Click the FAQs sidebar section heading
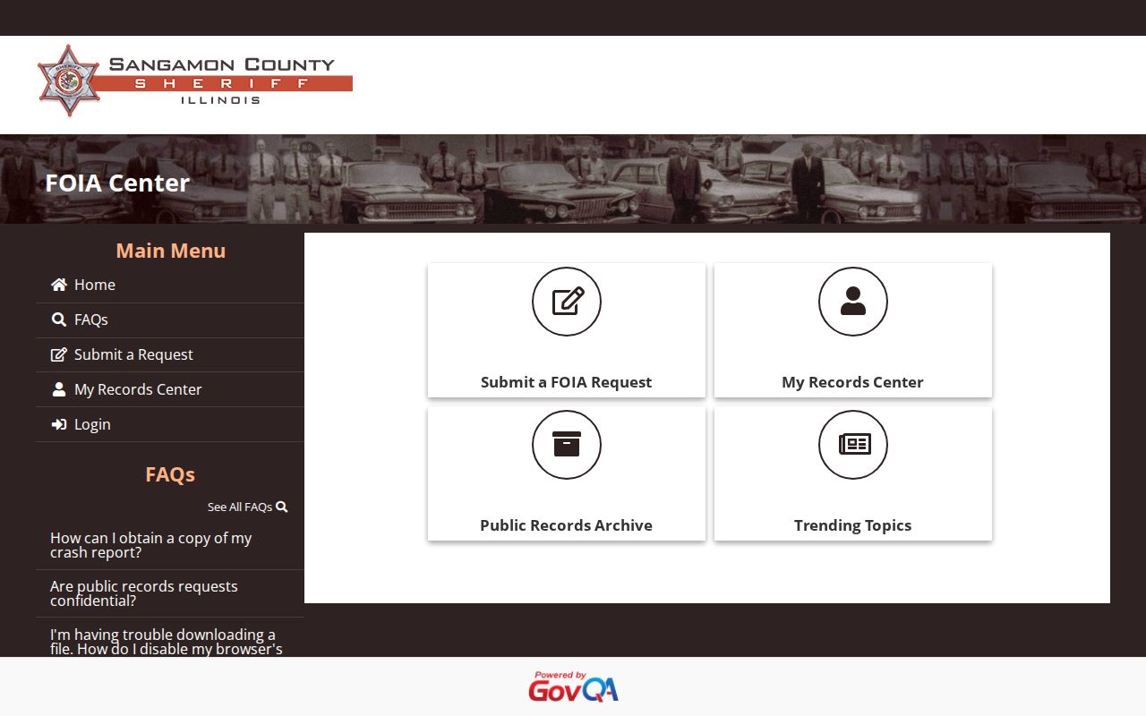Screen dimensions: 1146x716 tap(170, 474)
